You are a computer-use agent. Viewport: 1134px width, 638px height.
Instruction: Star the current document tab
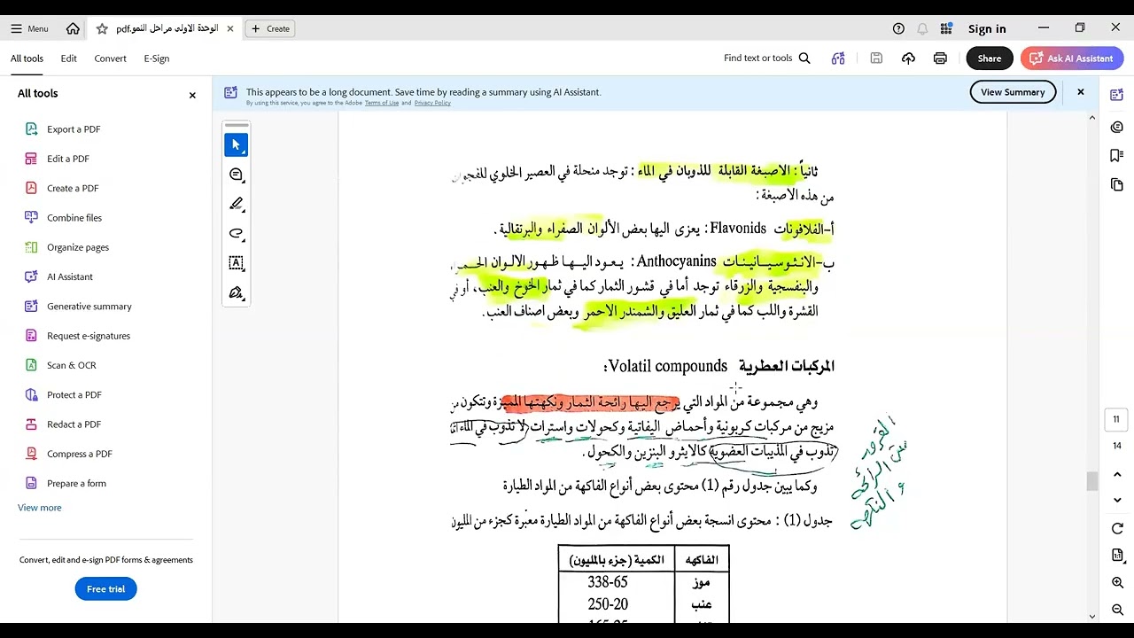[102, 28]
